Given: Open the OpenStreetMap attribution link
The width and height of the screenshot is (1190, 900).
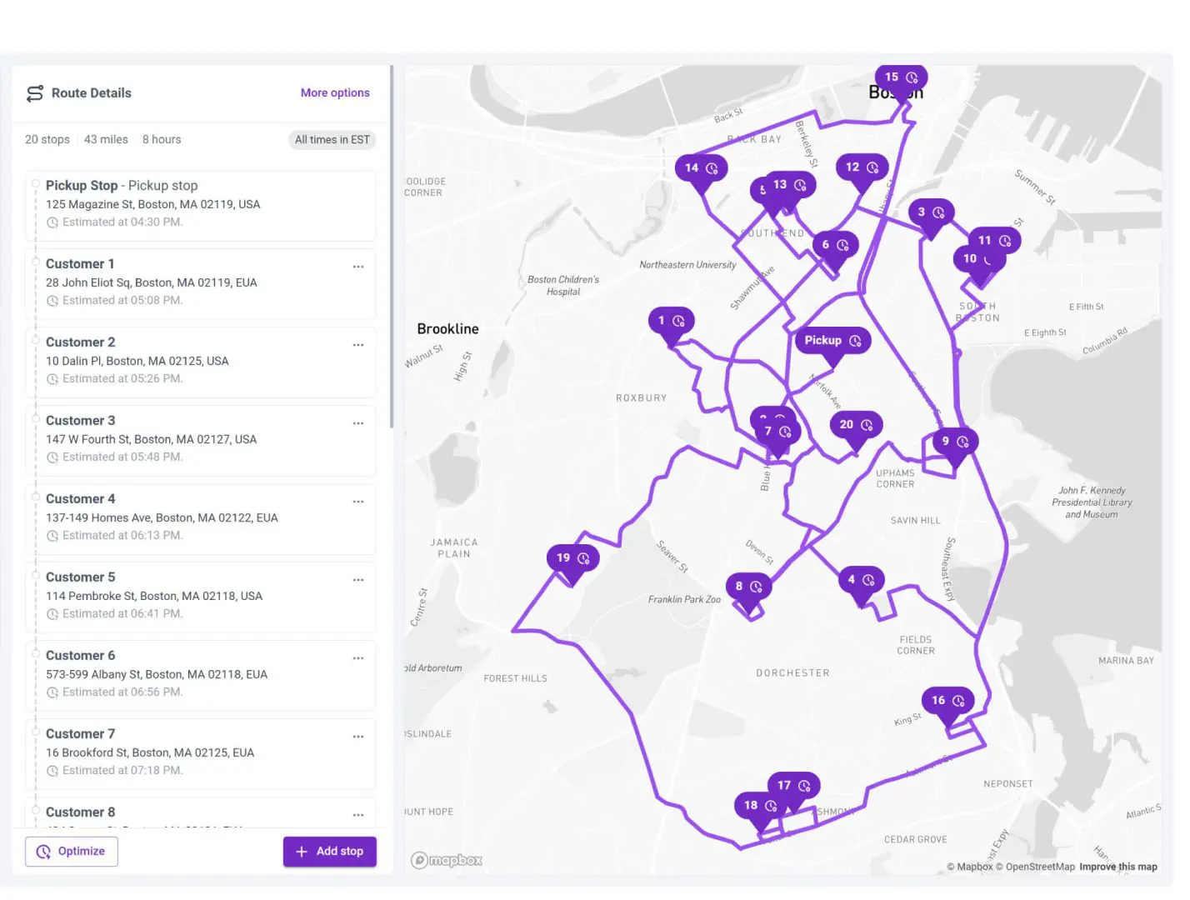Looking at the screenshot, I should tap(1035, 867).
